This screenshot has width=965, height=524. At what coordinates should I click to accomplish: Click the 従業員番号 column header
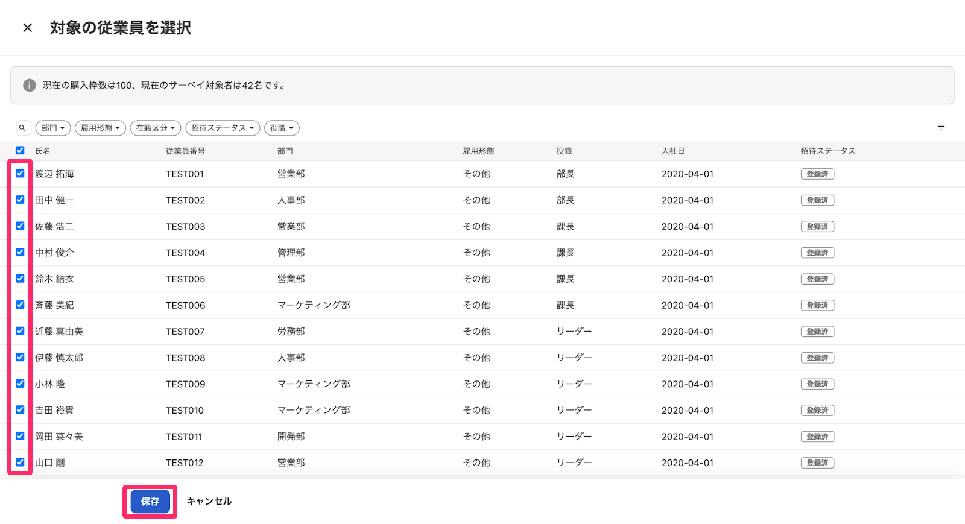(186, 151)
